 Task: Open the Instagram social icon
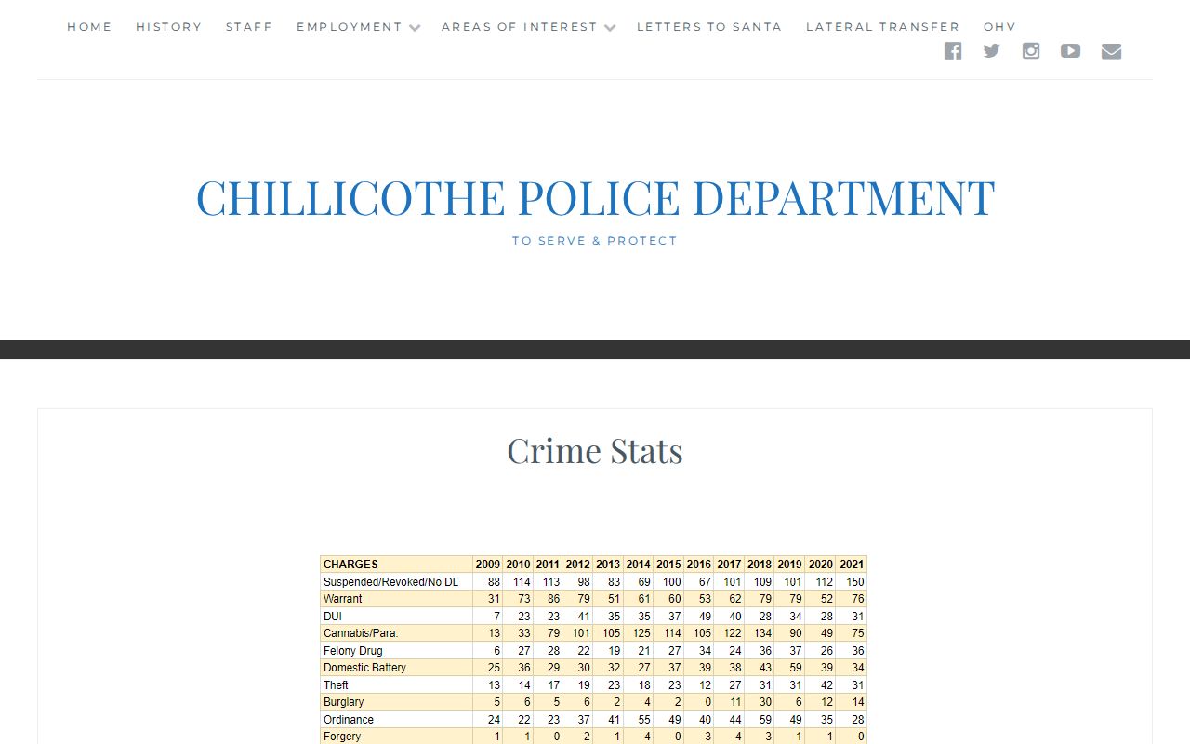click(1031, 51)
